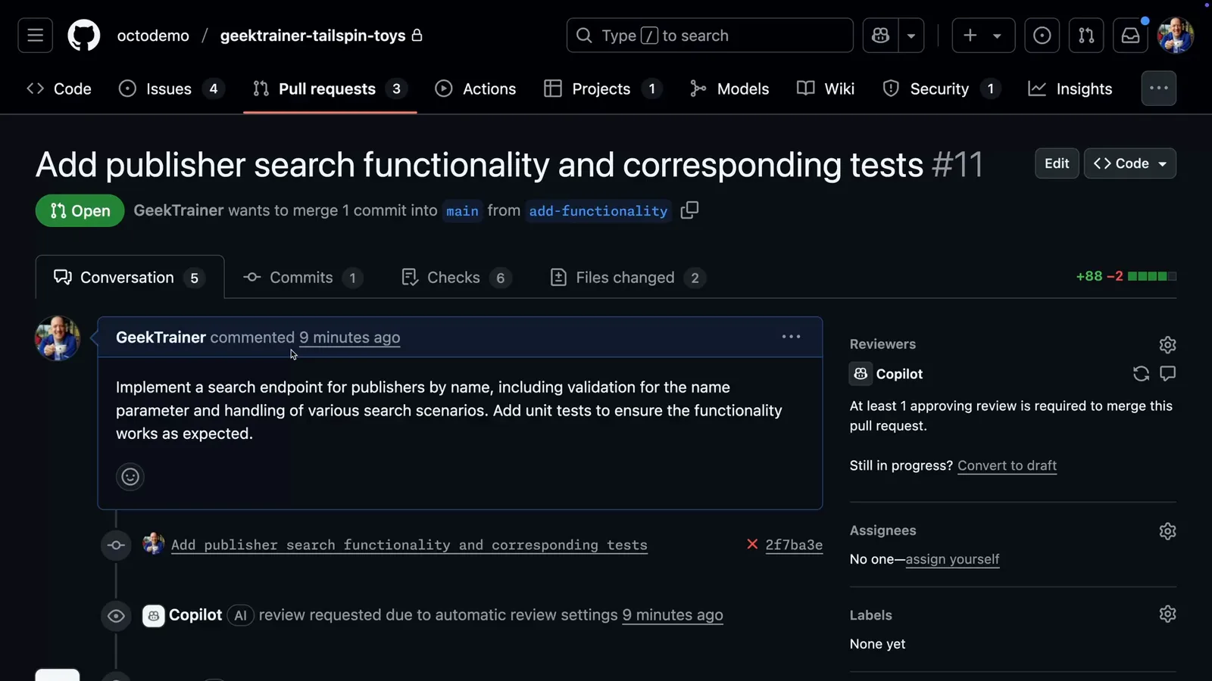
Task: Open the Issues tab
Action: [x=171, y=89]
